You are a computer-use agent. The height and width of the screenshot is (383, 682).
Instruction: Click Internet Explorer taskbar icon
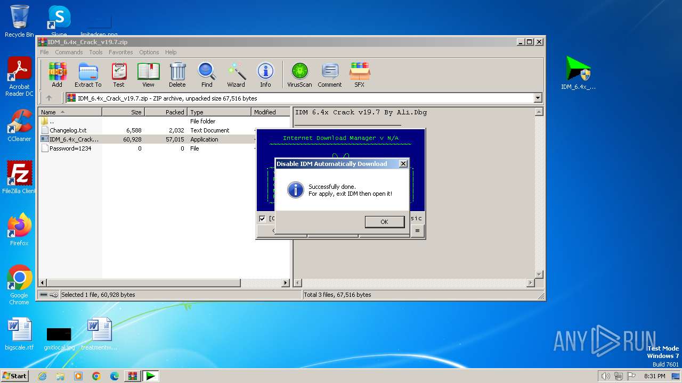click(x=42, y=376)
